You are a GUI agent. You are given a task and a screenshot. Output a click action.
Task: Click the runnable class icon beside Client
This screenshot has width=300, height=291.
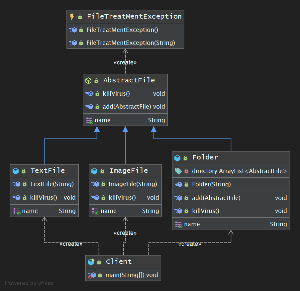91,262
